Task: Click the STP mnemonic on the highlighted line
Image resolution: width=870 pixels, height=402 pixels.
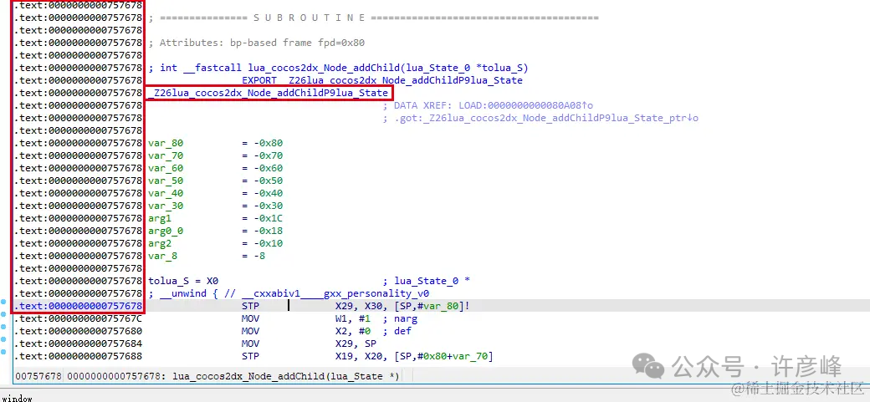Action: (250, 306)
